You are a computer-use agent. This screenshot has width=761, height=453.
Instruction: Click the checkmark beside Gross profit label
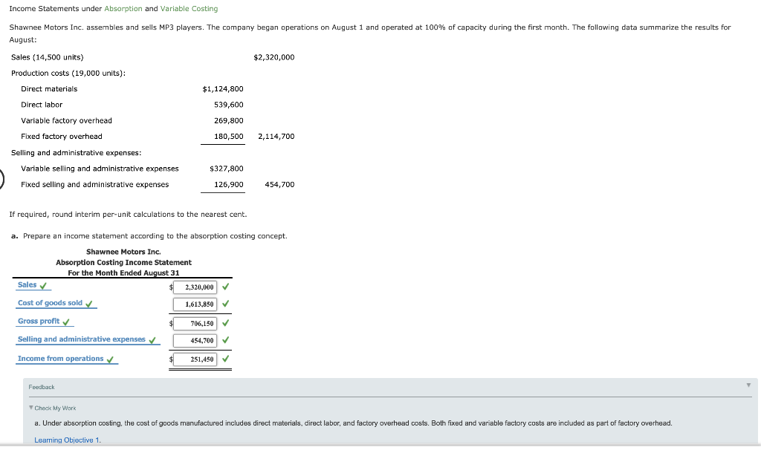[66, 322]
